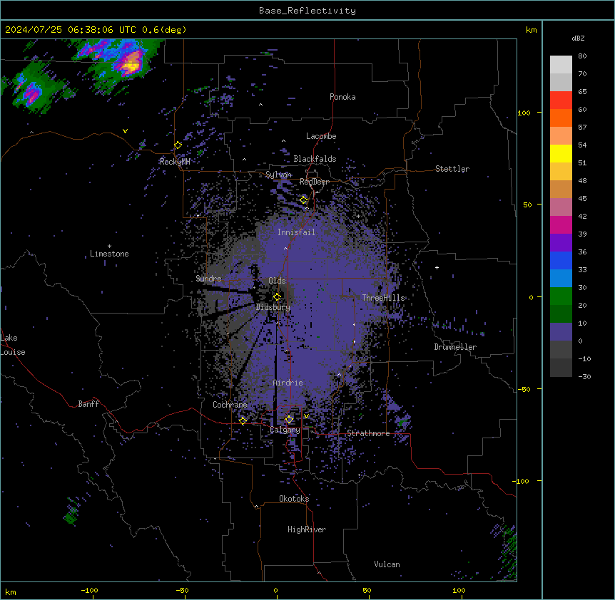615x600 pixels.
Task: Click the -100 tick on horizontal axis
Action: (89, 591)
